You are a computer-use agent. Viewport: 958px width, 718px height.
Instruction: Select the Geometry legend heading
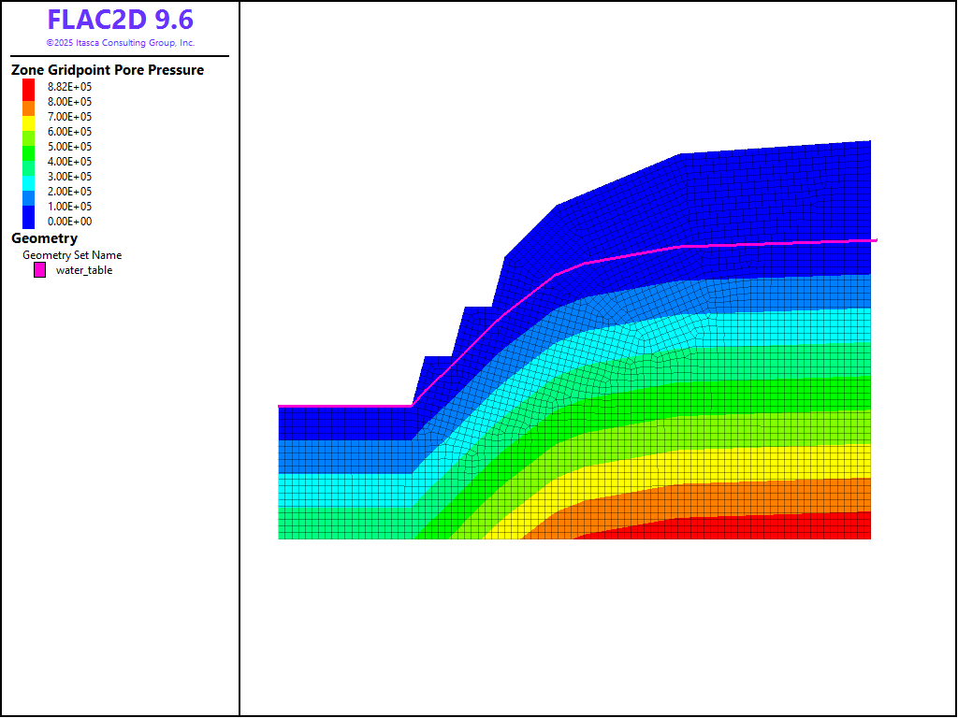pyautogui.click(x=44, y=238)
